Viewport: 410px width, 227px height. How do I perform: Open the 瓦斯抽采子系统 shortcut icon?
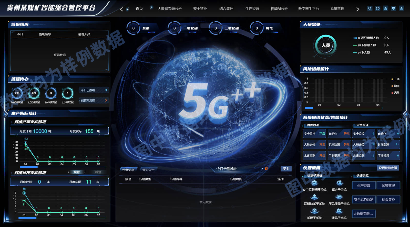coord(314,197)
